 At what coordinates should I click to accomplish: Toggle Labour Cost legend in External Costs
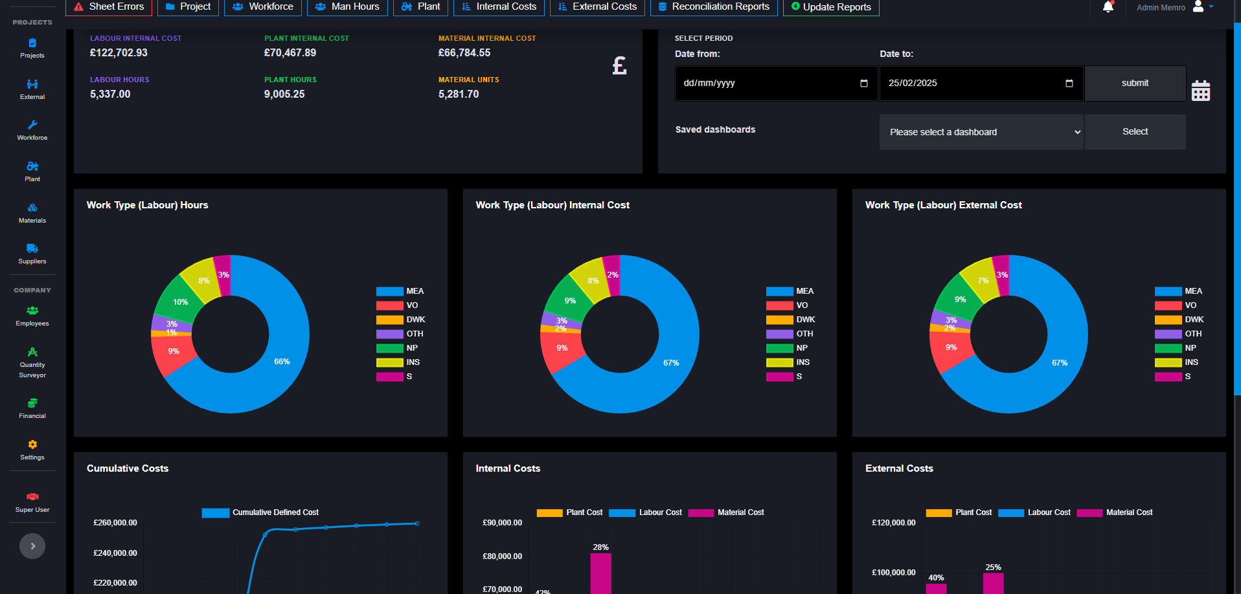pos(1034,512)
